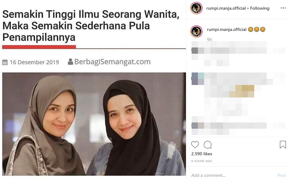Viewport: 289px width, 179px height.
Task: Click the 9h caption timestamp
Action: (x=209, y=40)
